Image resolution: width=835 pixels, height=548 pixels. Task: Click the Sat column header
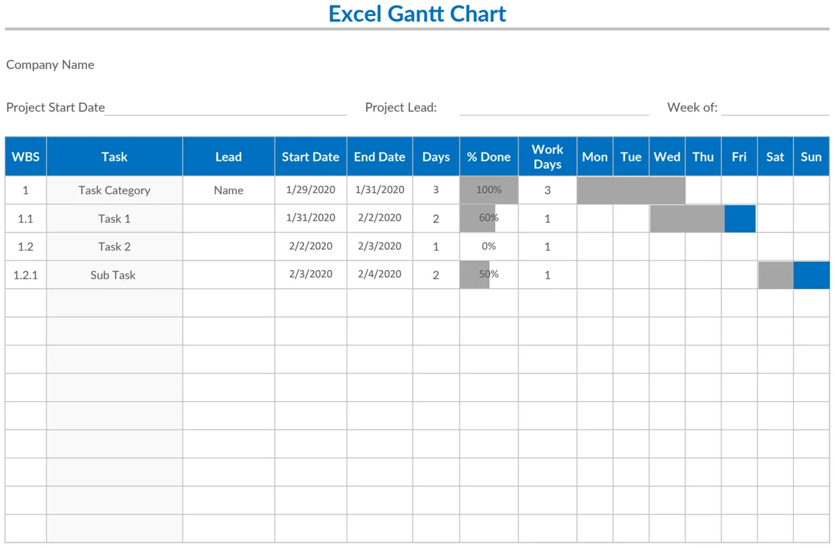click(775, 157)
